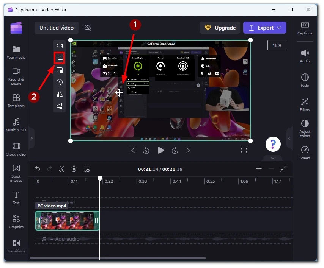Open the Stock video library
This screenshot has height=268, width=324.
16,149
